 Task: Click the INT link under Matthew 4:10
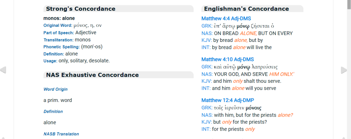tap(206, 88)
